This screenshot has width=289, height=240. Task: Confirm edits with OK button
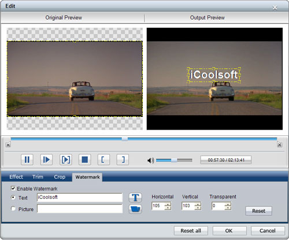(x=229, y=231)
